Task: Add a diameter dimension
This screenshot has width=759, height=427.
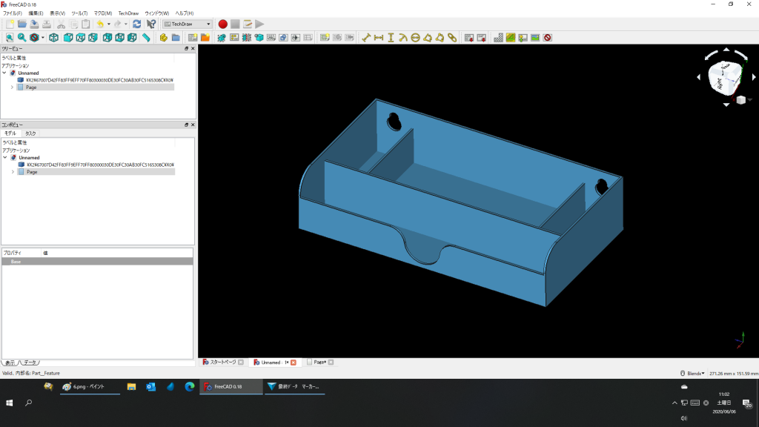Action: click(415, 38)
